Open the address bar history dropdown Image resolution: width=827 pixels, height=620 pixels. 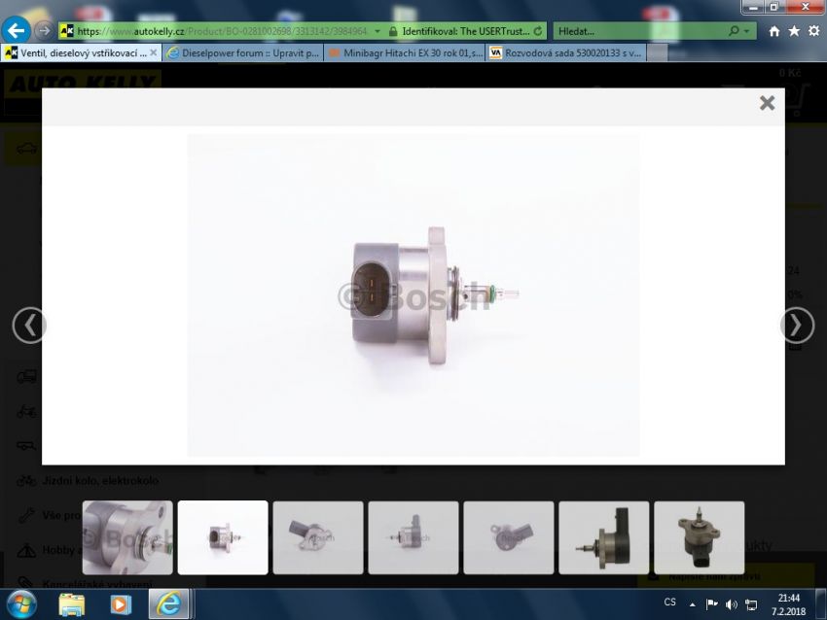click(x=378, y=32)
